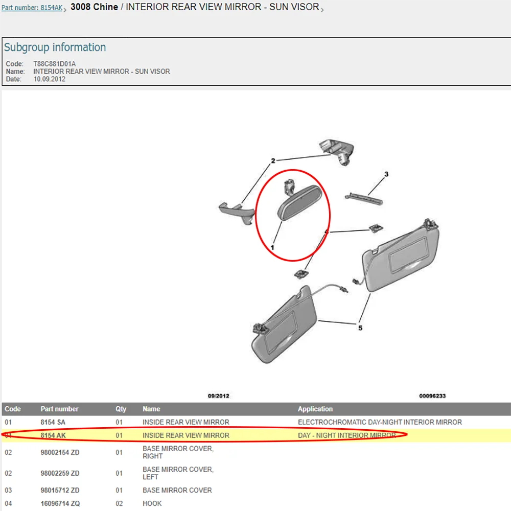Viewport: 511px width, 511px height.
Task: Click code '02' in the 98002259 ZD row
Action: tap(9, 473)
